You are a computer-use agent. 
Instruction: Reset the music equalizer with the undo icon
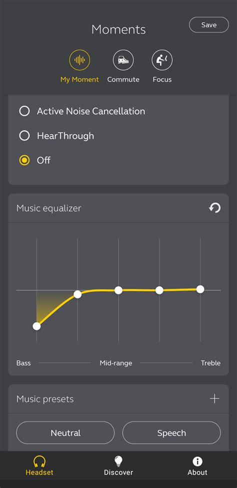coord(214,208)
